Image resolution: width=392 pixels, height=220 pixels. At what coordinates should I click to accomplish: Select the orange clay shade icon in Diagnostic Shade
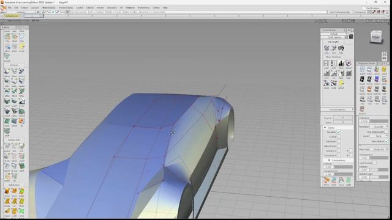click(369, 90)
